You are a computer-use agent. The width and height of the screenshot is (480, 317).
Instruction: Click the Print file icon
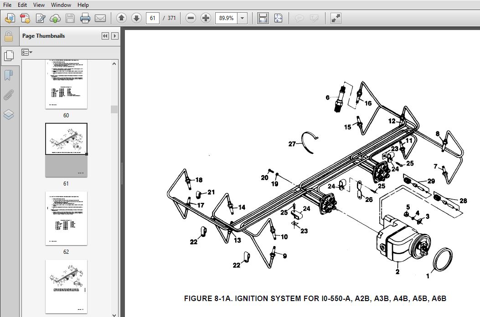coord(85,18)
